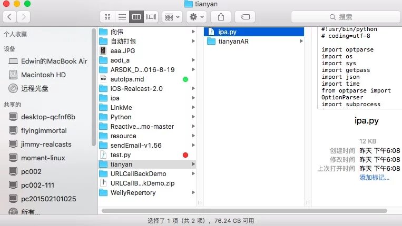This screenshot has height=226, width=402.
Task: Click the ipa folder icon
Action: pos(103,98)
